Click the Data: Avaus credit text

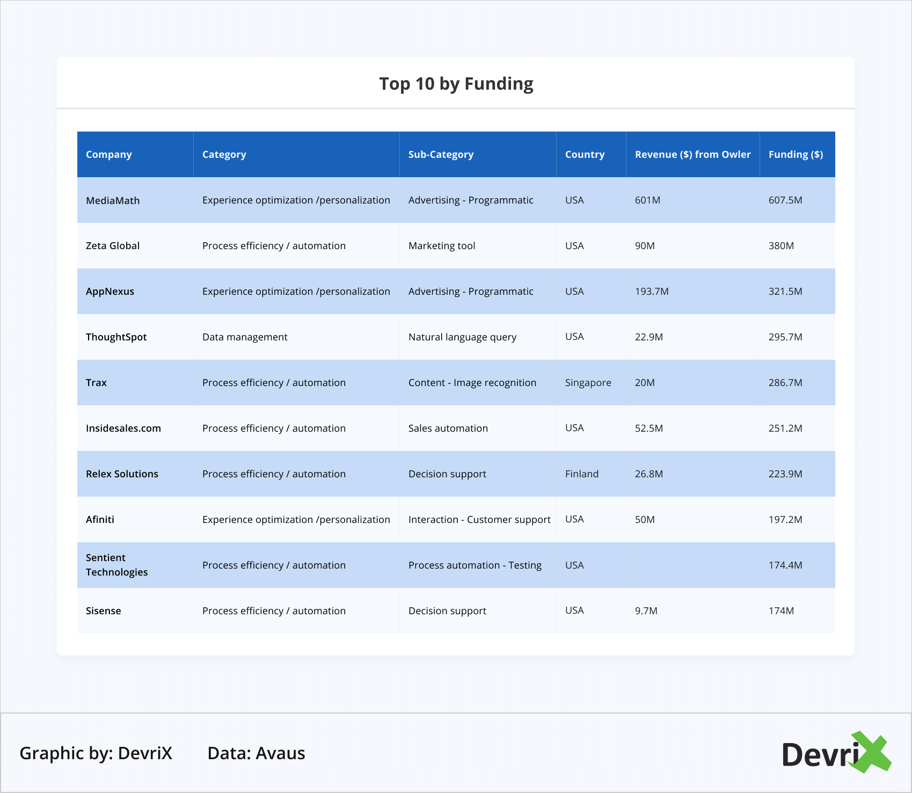256,753
